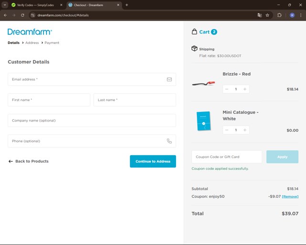306x245 pixels.
Task: Go to the Details checkout step
Action: tap(14, 43)
